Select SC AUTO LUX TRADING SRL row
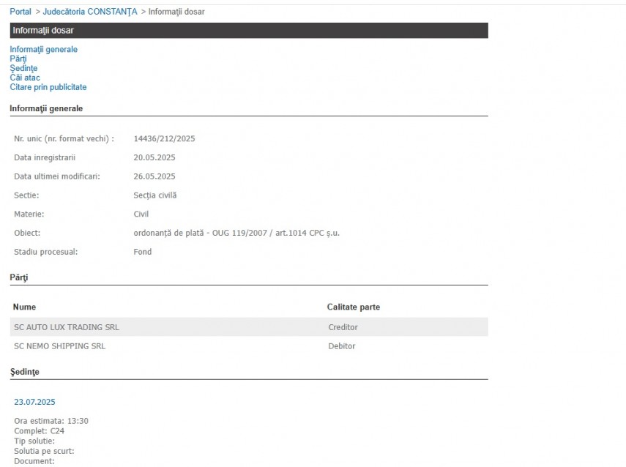The height and width of the screenshot is (467, 626). [249, 327]
